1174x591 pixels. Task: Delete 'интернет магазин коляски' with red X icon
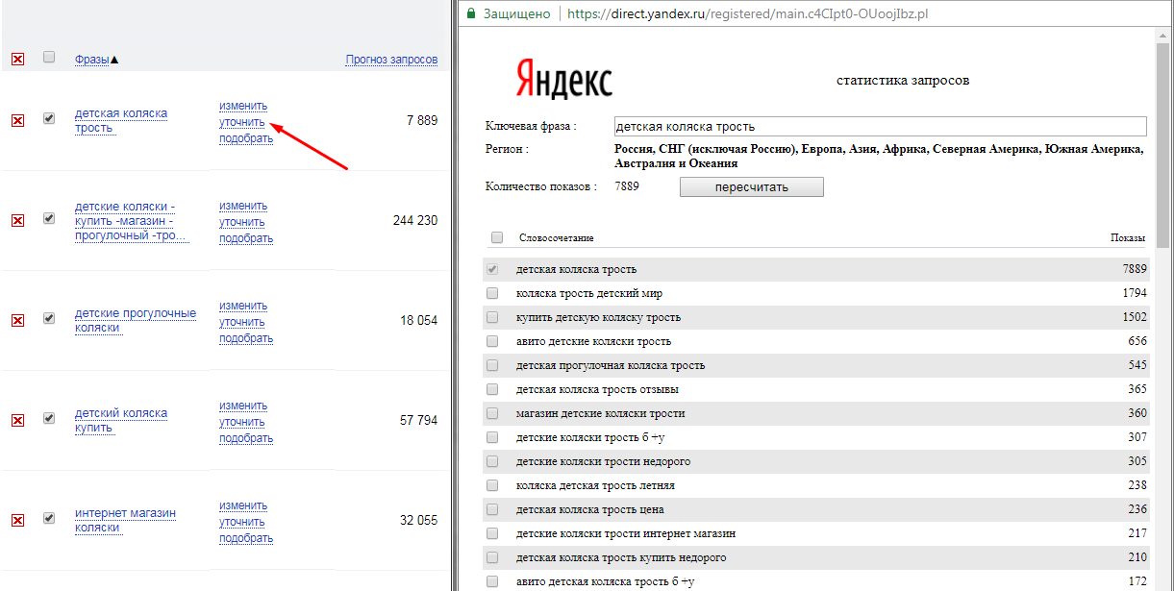click(x=17, y=520)
